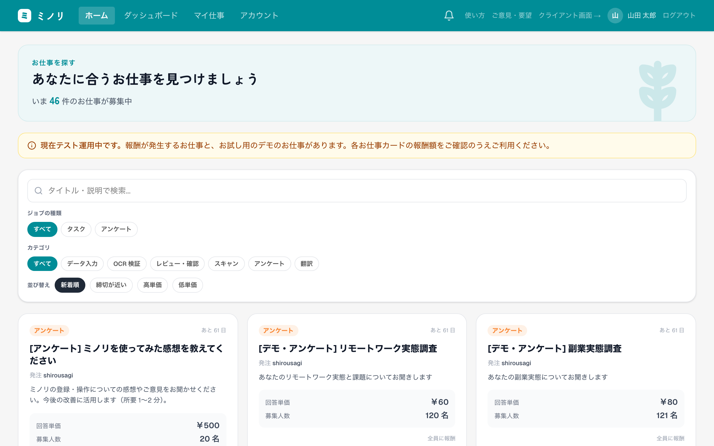Viewport: 714px width, 446px height.
Task: Select すべて under ジョブの種類
Action: 42,229
